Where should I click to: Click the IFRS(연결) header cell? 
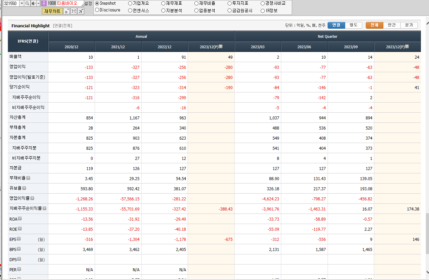(28, 41)
